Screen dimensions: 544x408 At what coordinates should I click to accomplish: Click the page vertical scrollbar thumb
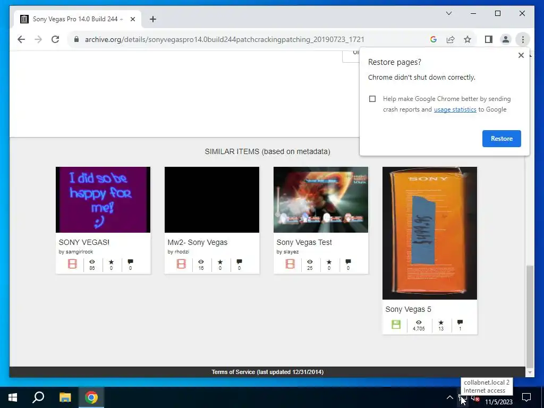pos(530,316)
